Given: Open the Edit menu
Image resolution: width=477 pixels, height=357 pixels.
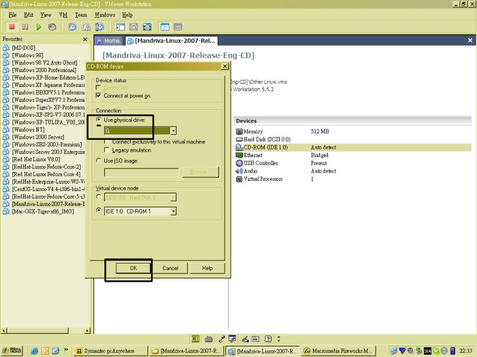Looking at the screenshot, I should tap(29, 15).
